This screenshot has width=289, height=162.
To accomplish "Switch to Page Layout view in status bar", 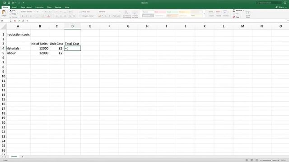I will pos(252,160).
